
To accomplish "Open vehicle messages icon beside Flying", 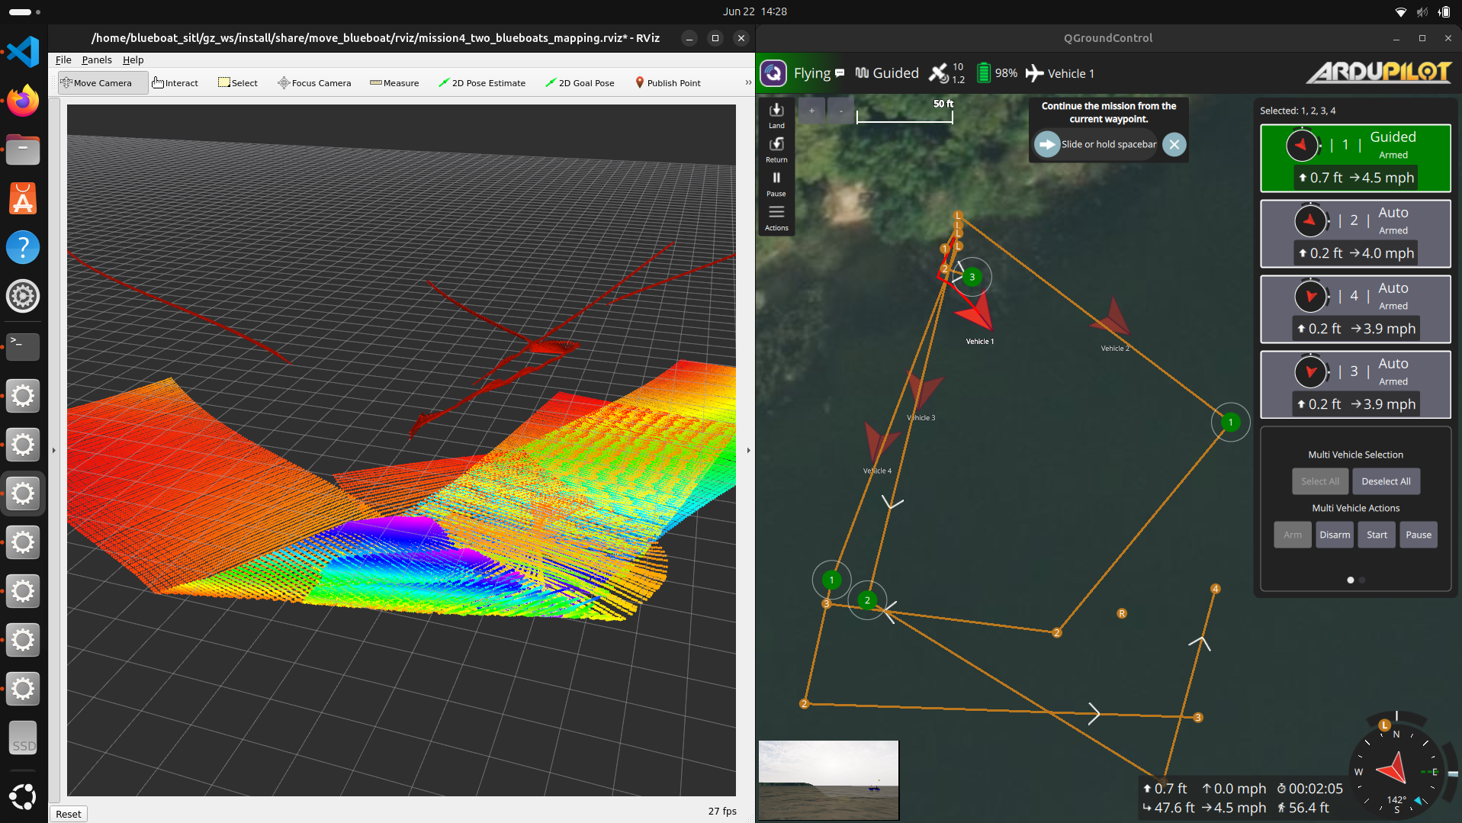I will (840, 73).
